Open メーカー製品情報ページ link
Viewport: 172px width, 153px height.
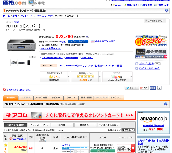(52, 58)
